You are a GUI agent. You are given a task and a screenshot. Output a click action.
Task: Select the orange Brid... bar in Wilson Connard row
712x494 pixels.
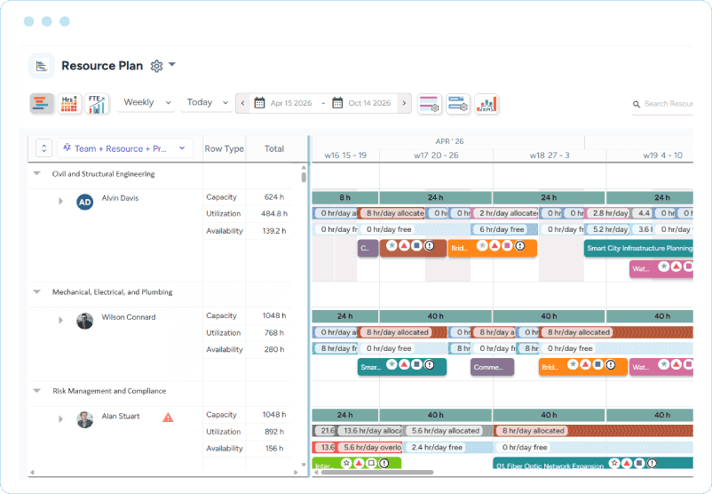pyautogui.click(x=583, y=367)
